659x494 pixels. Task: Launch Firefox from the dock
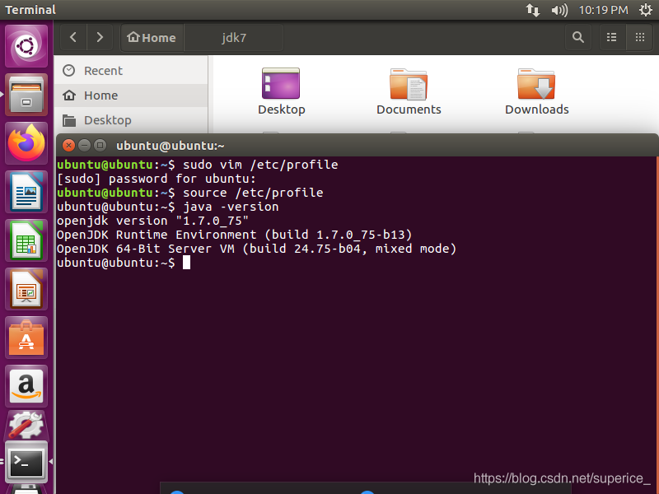pos(26,143)
